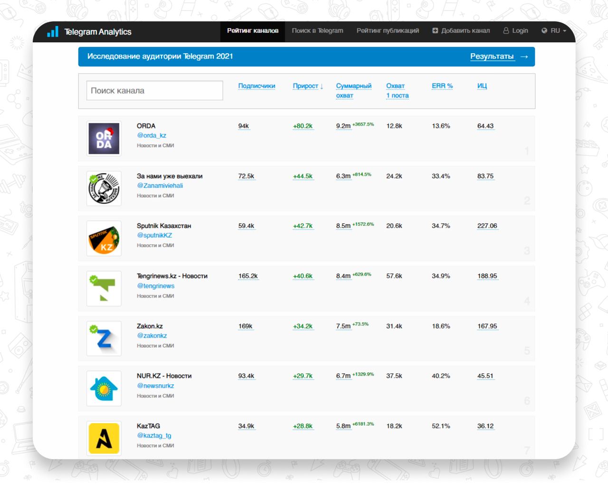This screenshot has width=608, height=486.
Task: Click Tengrinews index value 188.95
Action: click(x=487, y=276)
